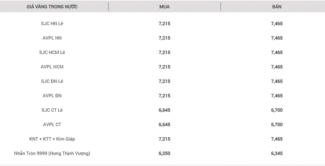Click the MUA column header
Screen dimensions: 325x166
[x=165, y=7]
